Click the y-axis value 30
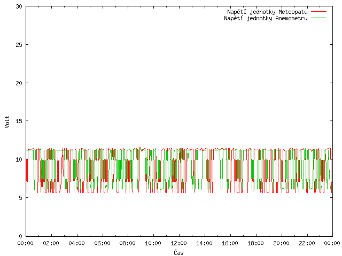 pyautogui.click(x=19, y=6)
